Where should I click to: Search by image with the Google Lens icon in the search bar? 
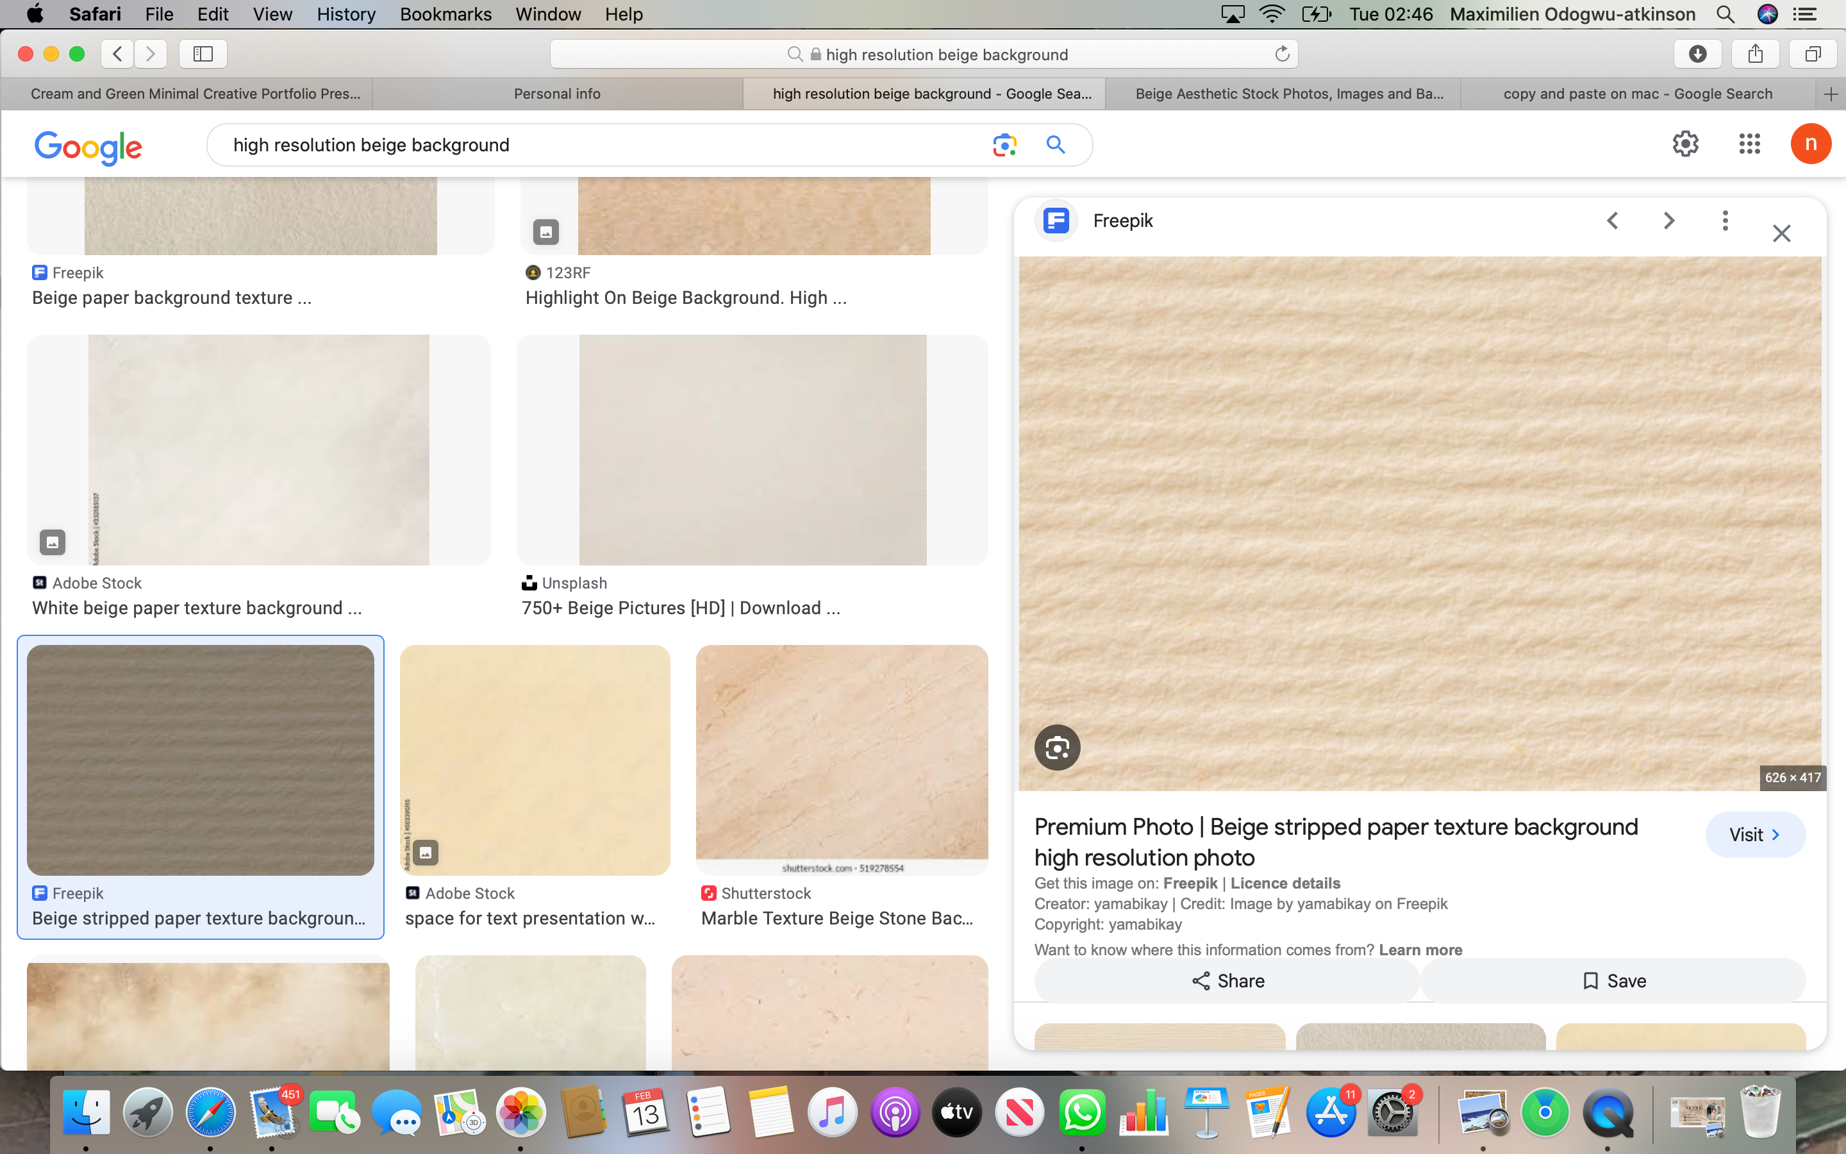click(1004, 145)
